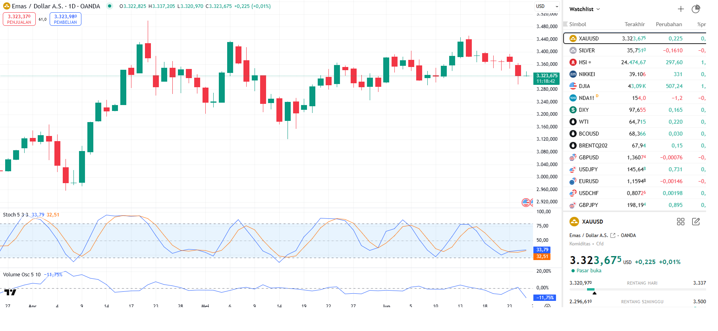Click the US flag economic event icon on chart
Image resolution: width=718 pixels, height=331 pixels.
[x=526, y=203]
